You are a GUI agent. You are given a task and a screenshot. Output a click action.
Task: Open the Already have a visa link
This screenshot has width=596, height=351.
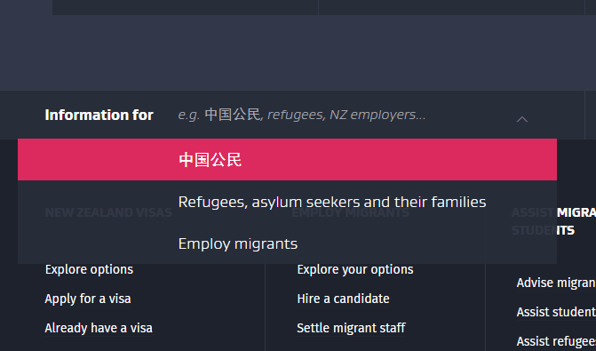(x=99, y=328)
